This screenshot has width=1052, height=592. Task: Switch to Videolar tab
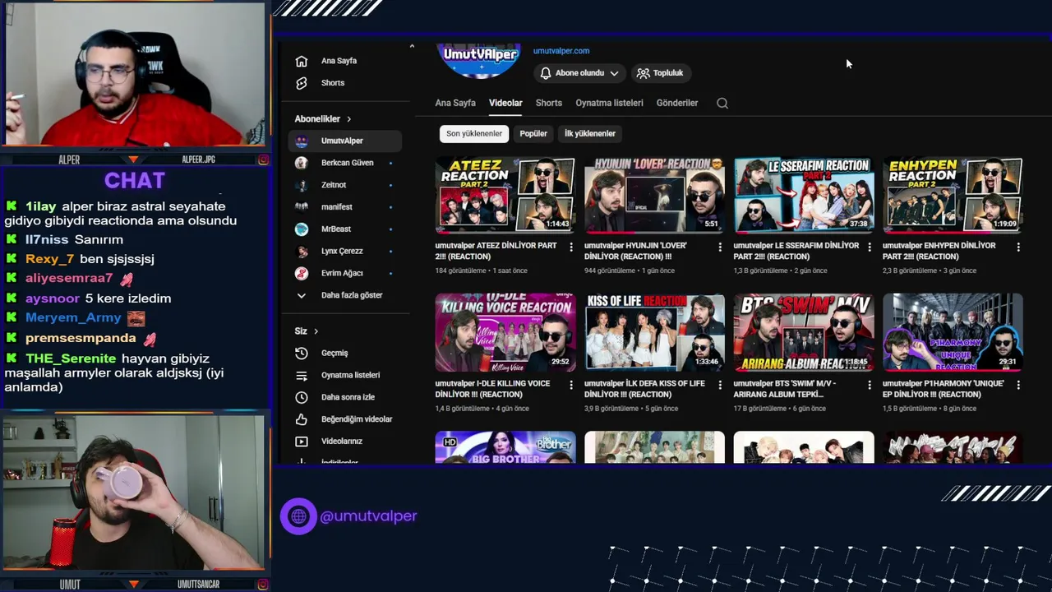pyautogui.click(x=505, y=103)
